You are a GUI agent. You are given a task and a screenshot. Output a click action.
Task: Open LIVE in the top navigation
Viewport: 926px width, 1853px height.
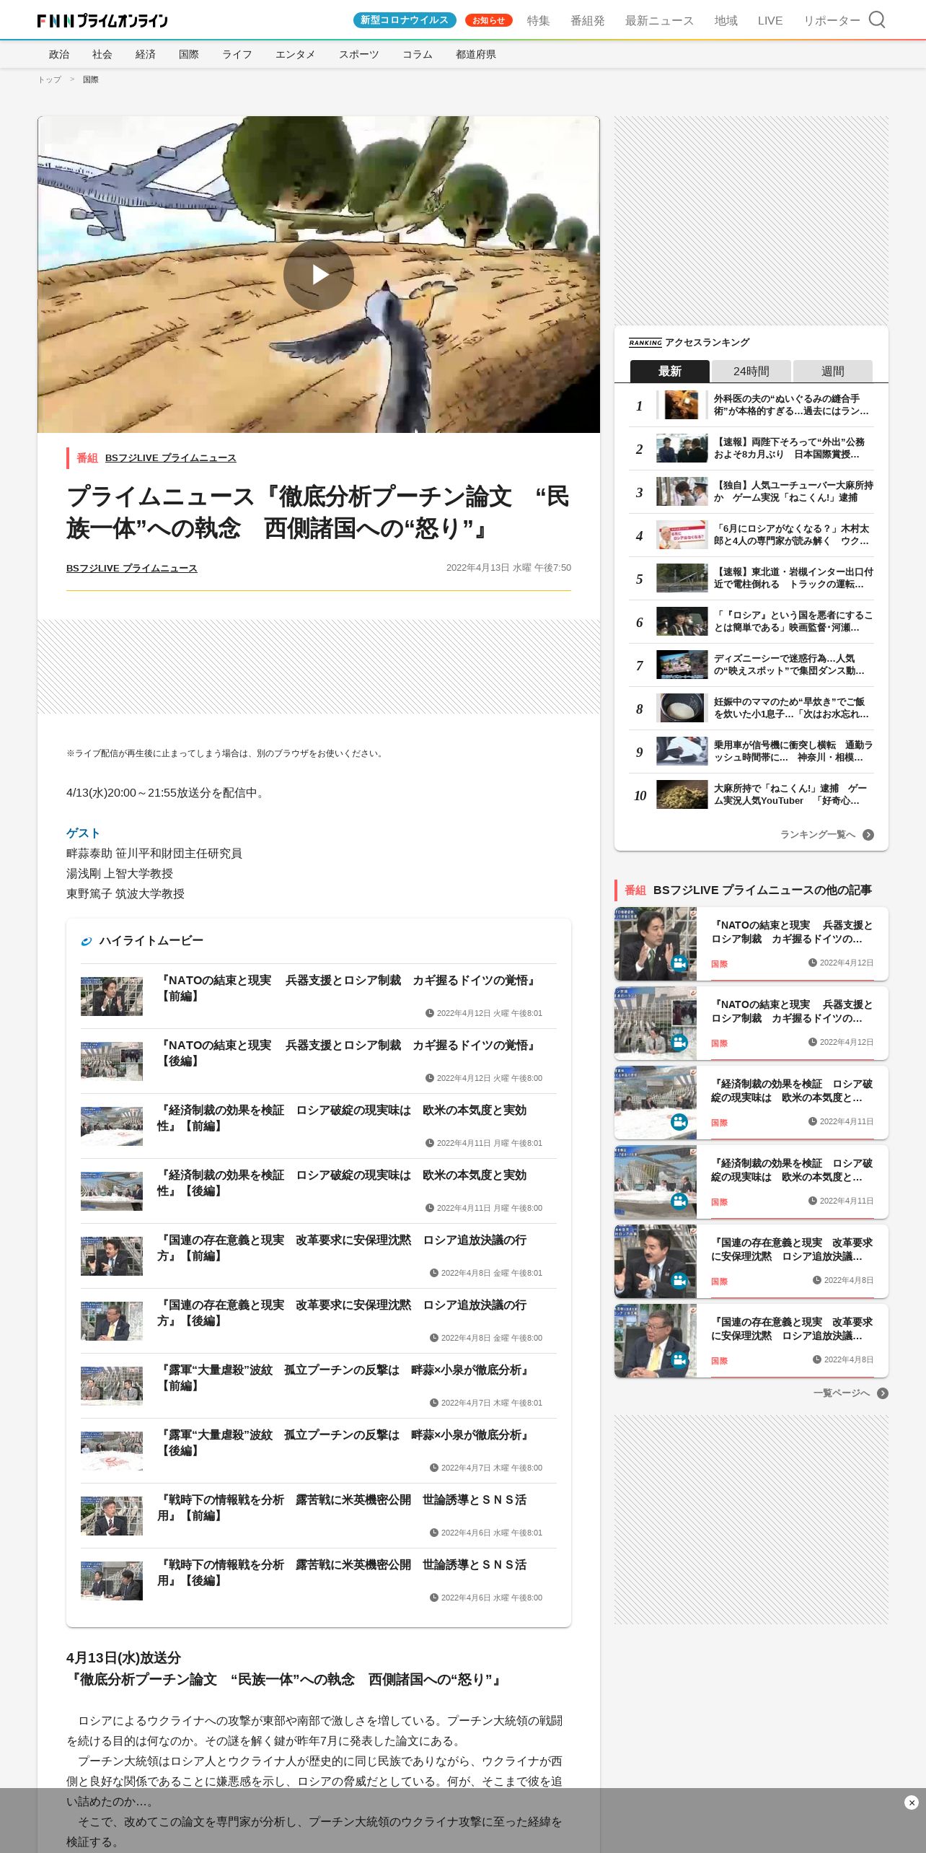click(x=770, y=20)
